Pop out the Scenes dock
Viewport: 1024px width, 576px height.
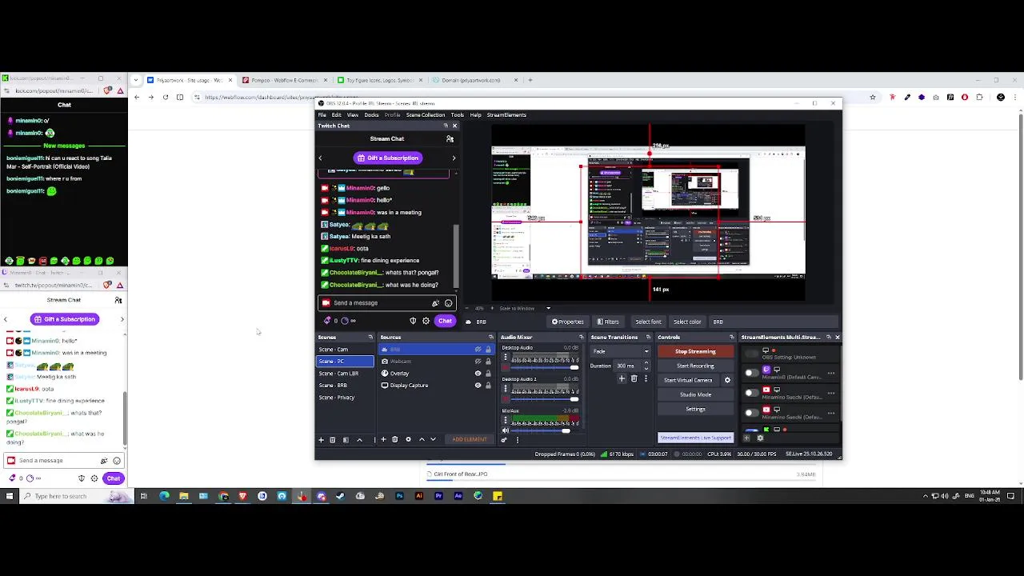(370, 337)
